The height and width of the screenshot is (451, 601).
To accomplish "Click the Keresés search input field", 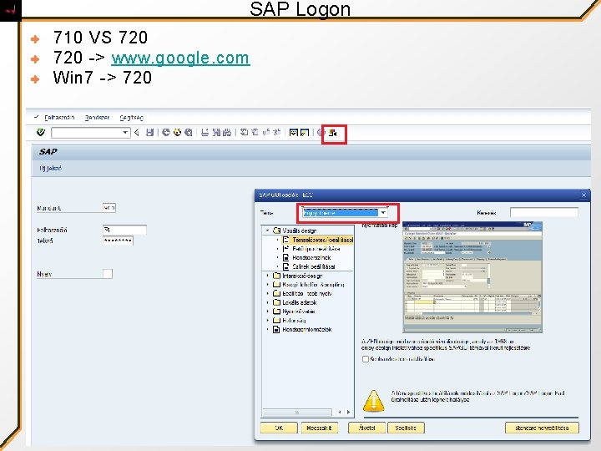I will pos(544,212).
